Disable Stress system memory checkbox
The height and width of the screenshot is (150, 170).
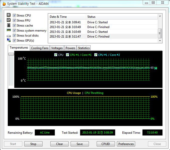tap(14, 31)
